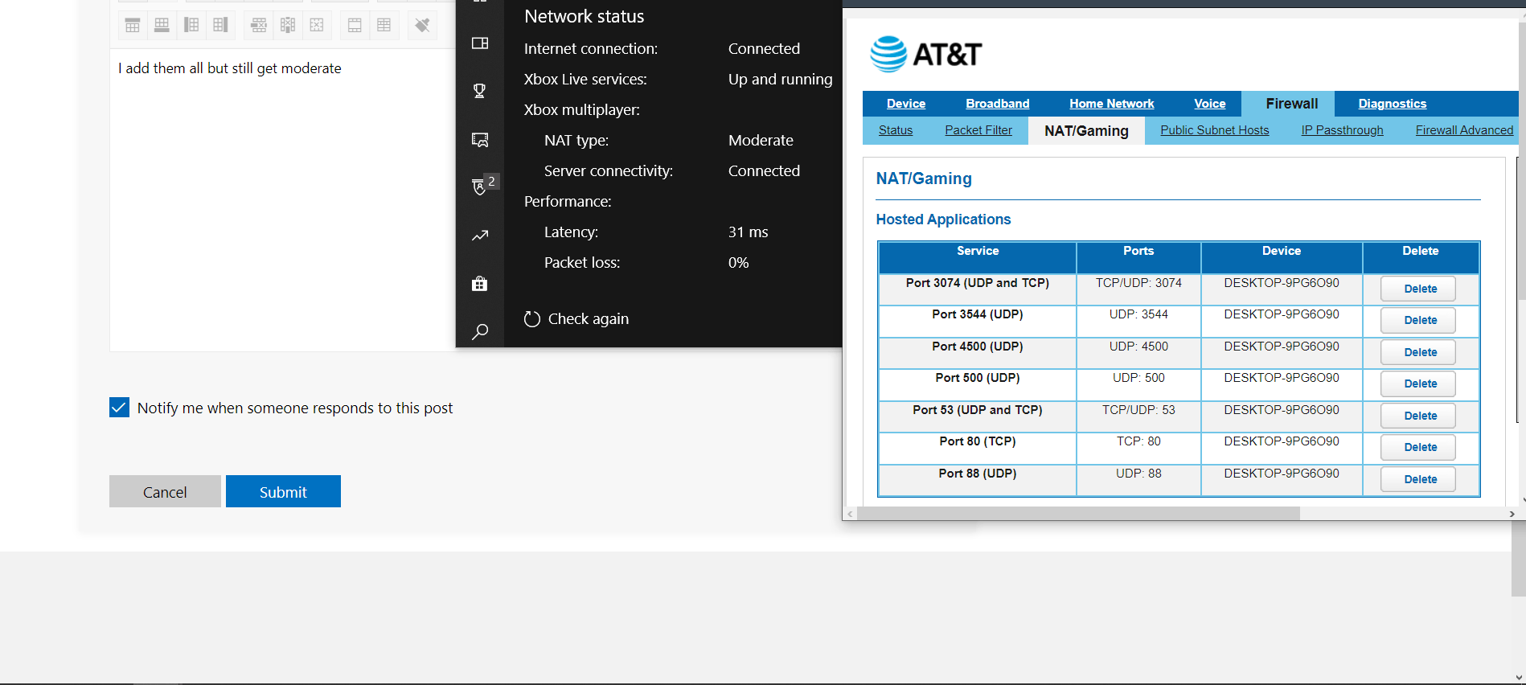Screen dimensions: 1526x685
Task: Click Check again refresh icon in Network status
Action: click(531, 319)
